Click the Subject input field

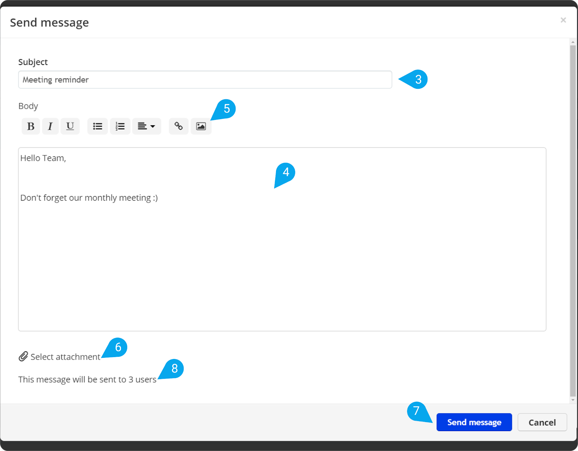(205, 79)
